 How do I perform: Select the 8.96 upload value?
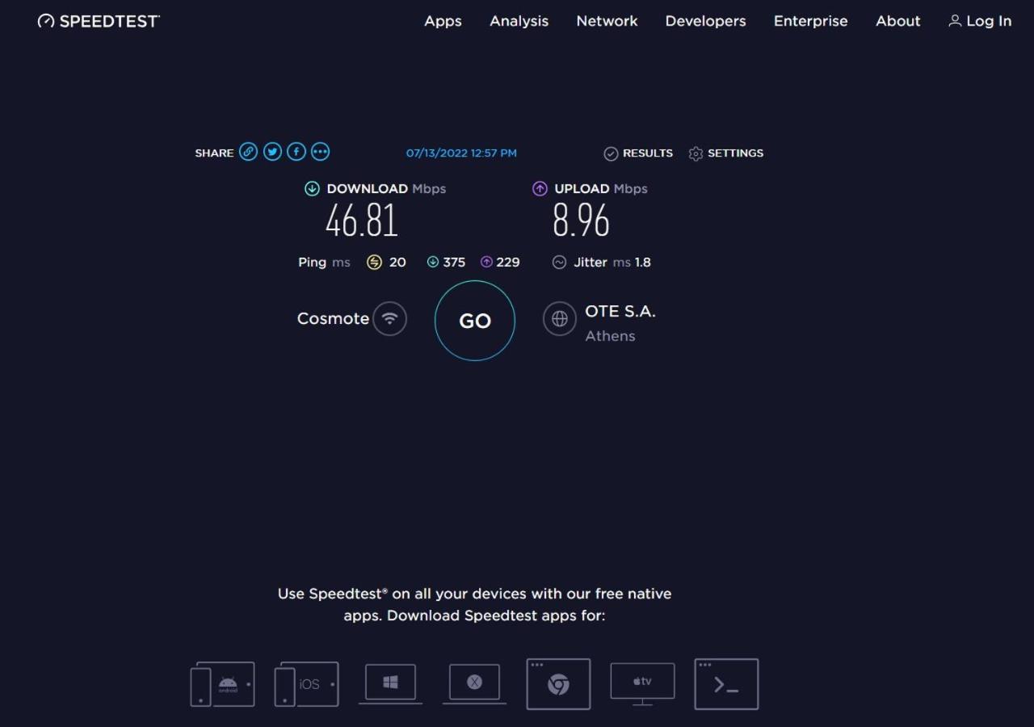tap(581, 221)
